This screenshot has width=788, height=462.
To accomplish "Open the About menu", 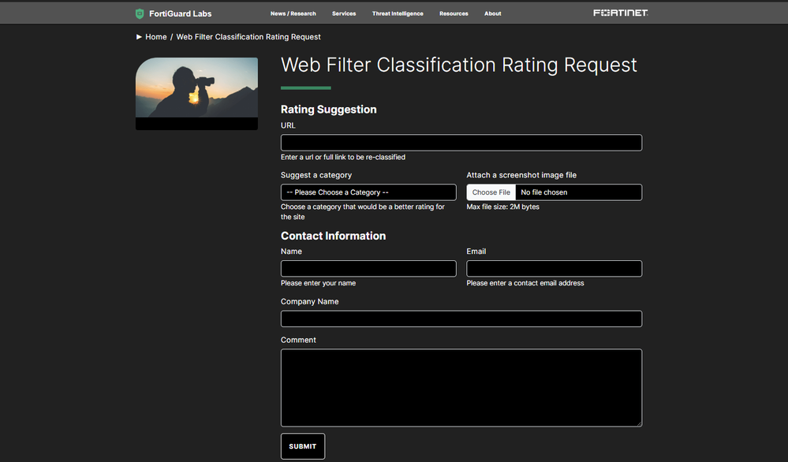I will coord(492,13).
